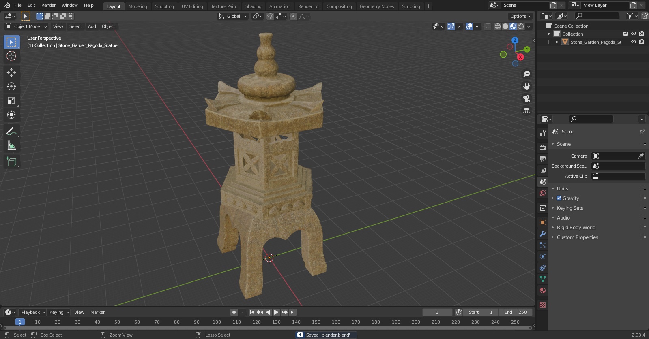
Task: Toggle X-ray mode in viewport header
Action: 488,26
